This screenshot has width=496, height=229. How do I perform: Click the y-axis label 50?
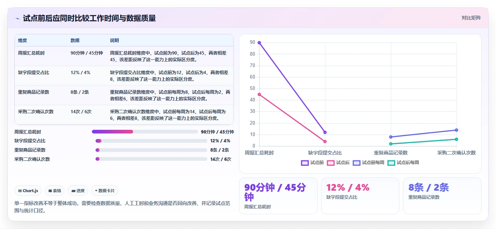(252, 89)
